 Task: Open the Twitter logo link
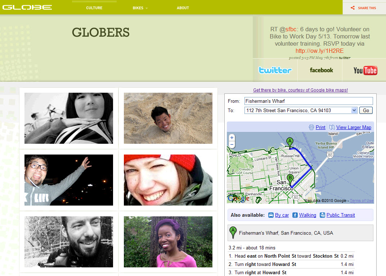pos(275,70)
